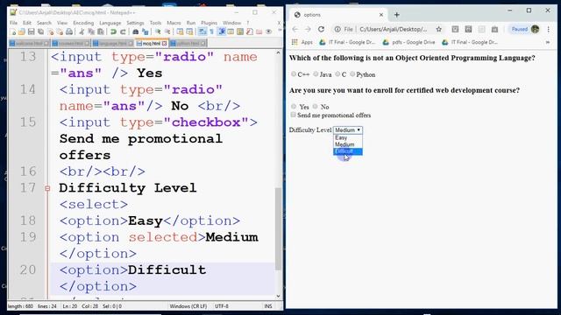Click the Save All icon in Notepad++

point(40,32)
